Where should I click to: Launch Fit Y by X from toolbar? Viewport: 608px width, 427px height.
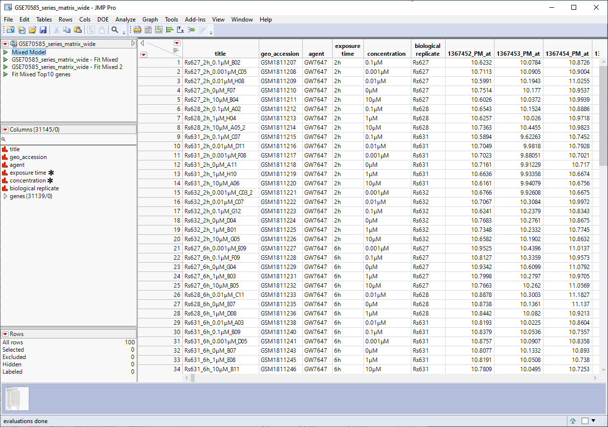point(180,30)
